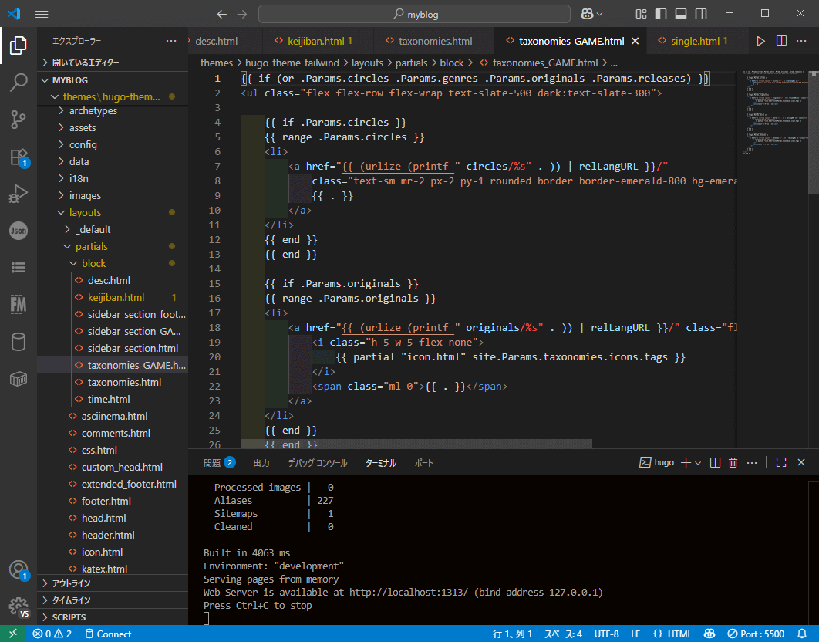Viewport: 819px width, 642px height.
Task: Click the split editor icon
Action: point(781,41)
